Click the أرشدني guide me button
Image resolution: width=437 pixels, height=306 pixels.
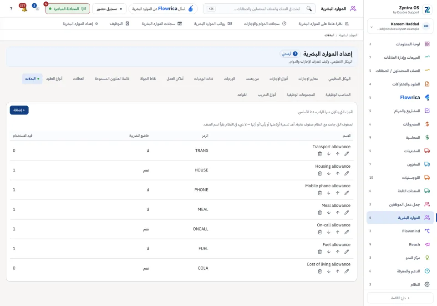290,54
